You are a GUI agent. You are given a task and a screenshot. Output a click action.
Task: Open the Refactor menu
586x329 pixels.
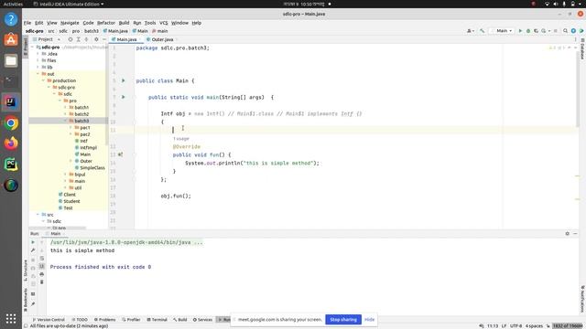click(106, 23)
